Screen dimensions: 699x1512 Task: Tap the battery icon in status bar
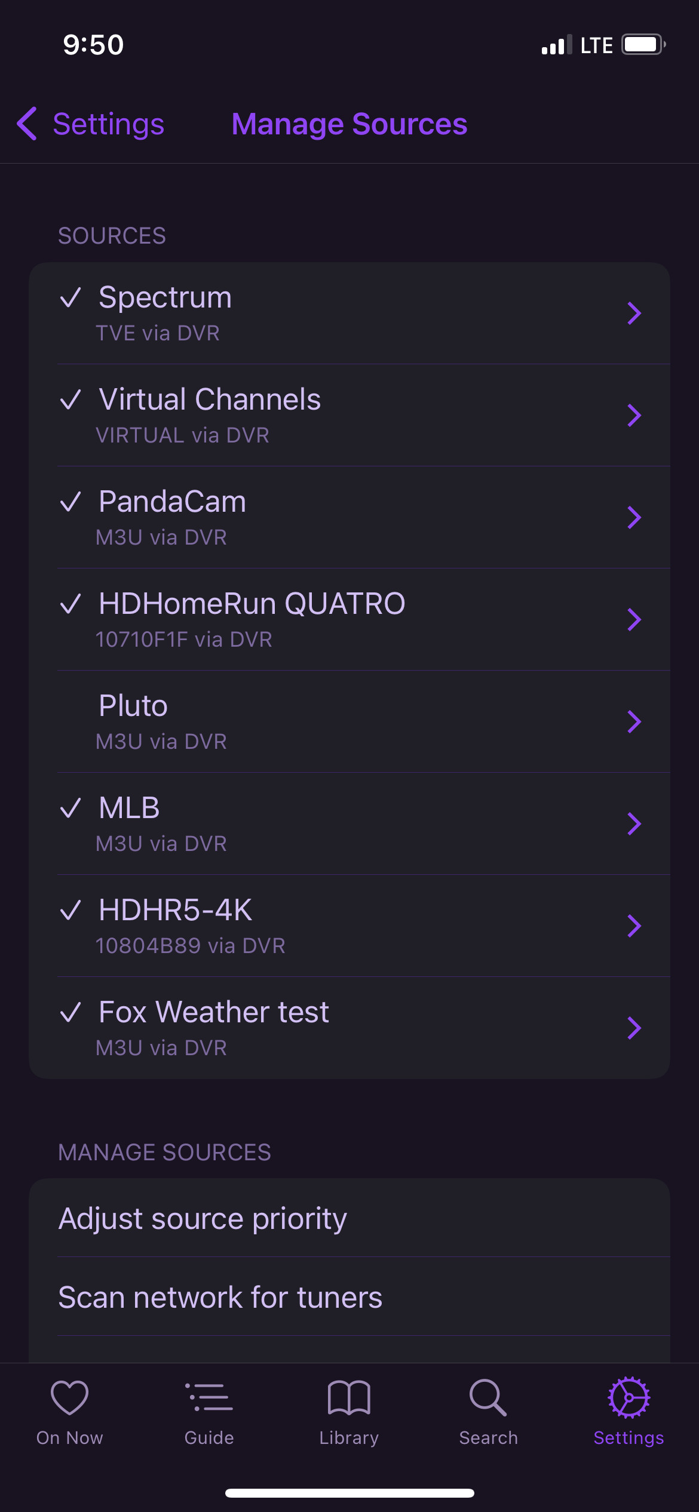click(643, 45)
